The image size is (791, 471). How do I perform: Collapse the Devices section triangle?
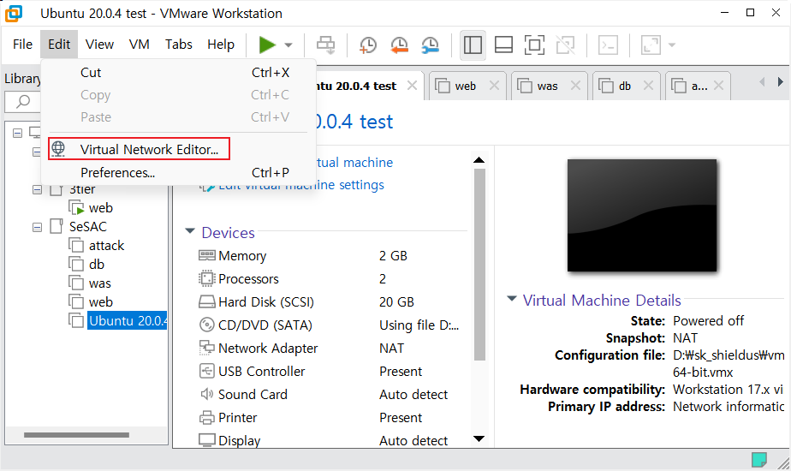point(190,231)
